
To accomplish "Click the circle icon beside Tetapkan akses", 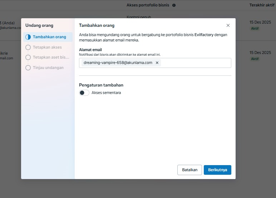I will point(28,47).
